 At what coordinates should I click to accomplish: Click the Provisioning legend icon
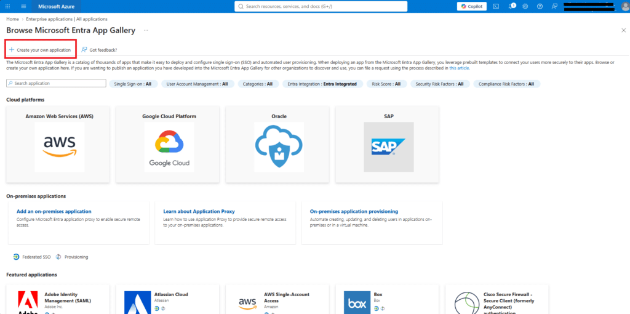pyautogui.click(x=58, y=257)
